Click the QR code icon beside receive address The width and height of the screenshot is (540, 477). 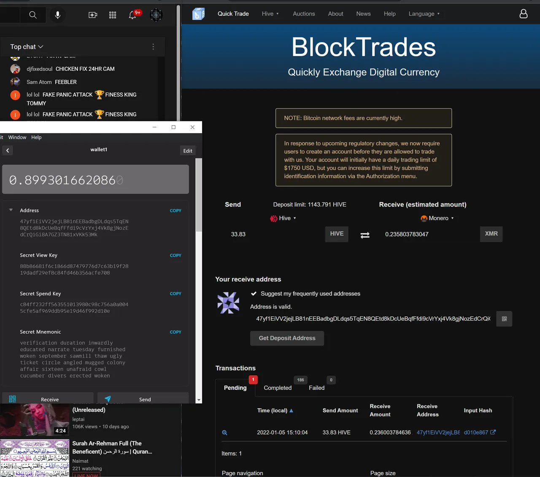click(504, 319)
